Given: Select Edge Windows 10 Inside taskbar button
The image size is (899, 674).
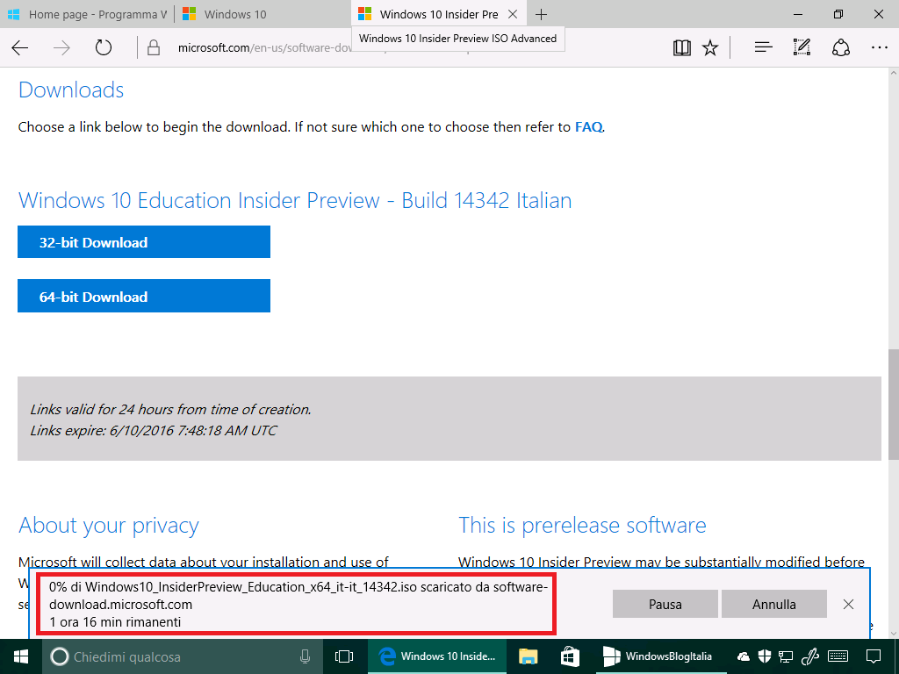Looking at the screenshot, I should (437, 656).
